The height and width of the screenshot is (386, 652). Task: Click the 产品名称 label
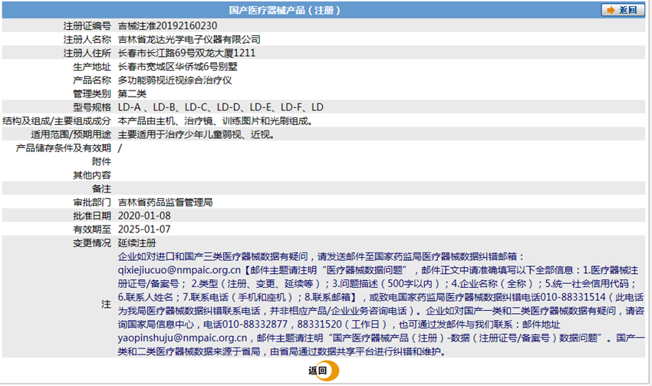click(x=92, y=81)
